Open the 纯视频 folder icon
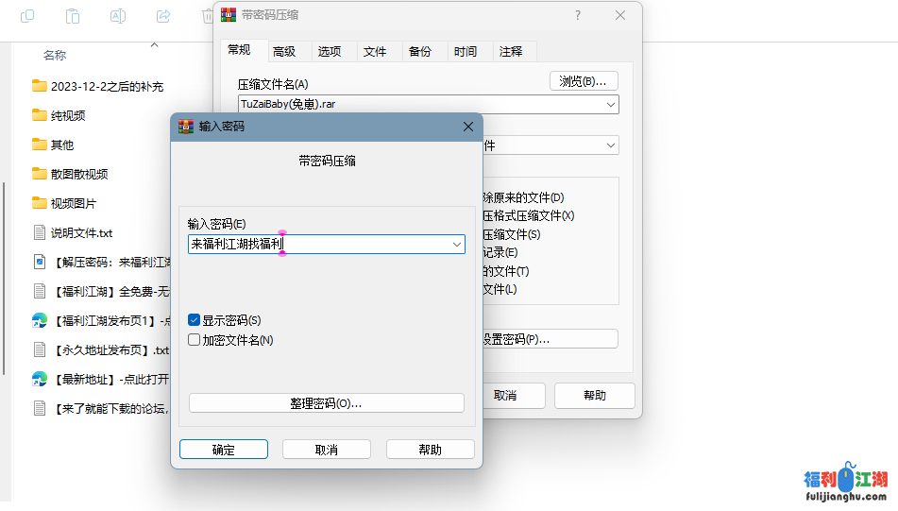The height and width of the screenshot is (511, 898). (39, 115)
